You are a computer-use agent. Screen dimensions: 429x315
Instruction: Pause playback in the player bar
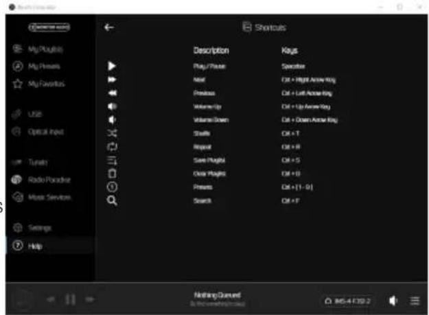[x=71, y=299]
